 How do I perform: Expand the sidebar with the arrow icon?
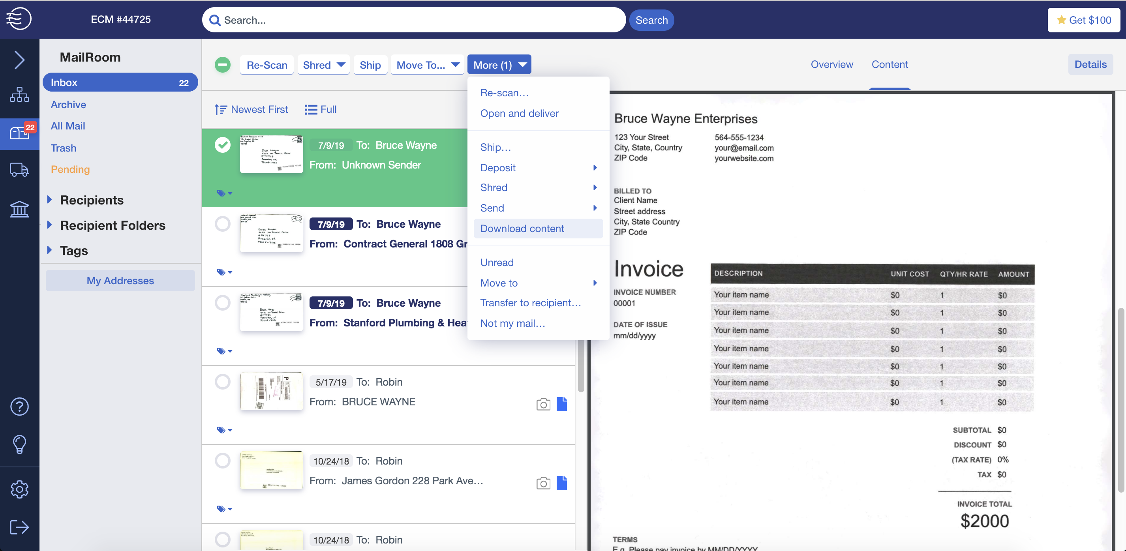pos(19,60)
